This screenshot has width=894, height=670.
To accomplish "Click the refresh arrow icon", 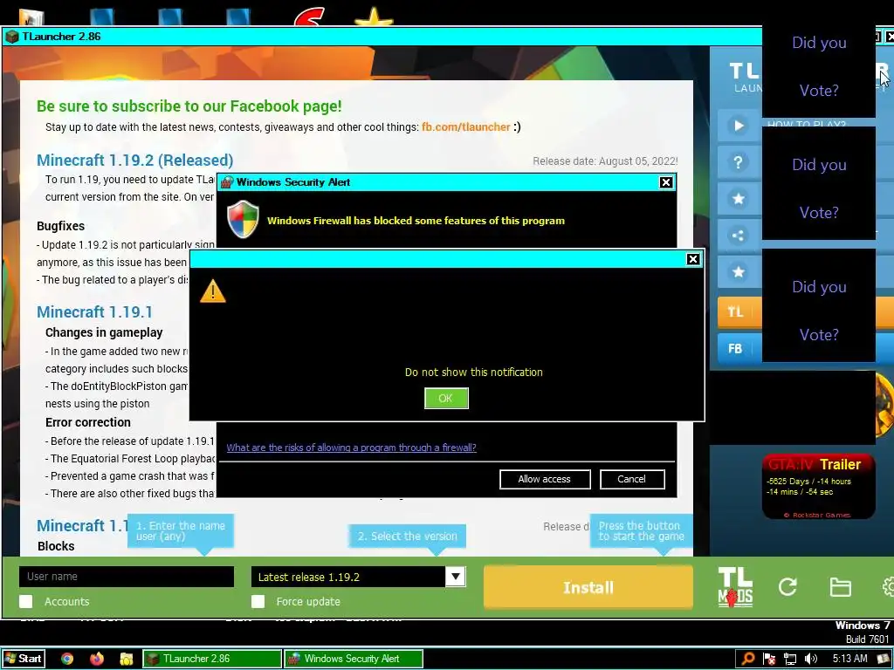I will click(787, 587).
